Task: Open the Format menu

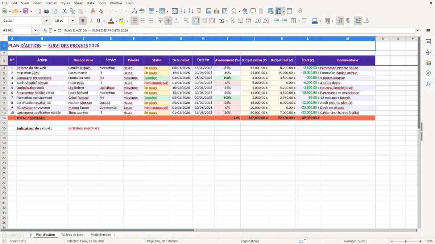Action: tap(51, 3)
